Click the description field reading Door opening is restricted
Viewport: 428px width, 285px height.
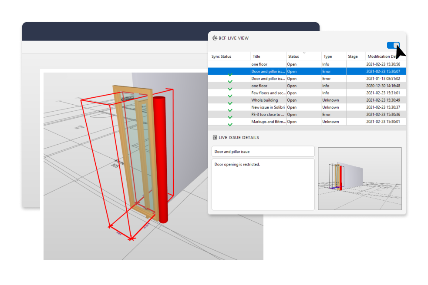pos(263,183)
